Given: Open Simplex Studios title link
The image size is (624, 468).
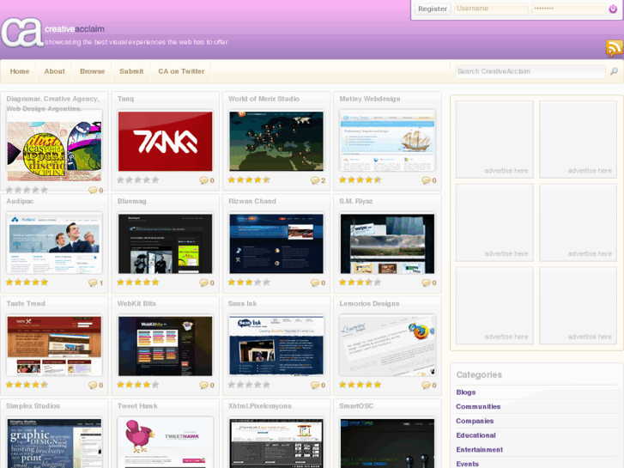Looking at the screenshot, I should tap(33, 406).
